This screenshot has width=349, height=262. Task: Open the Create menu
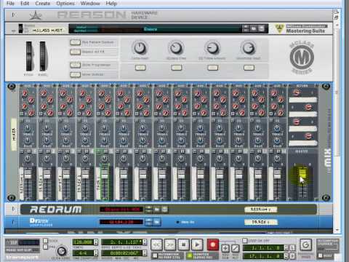click(x=43, y=4)
